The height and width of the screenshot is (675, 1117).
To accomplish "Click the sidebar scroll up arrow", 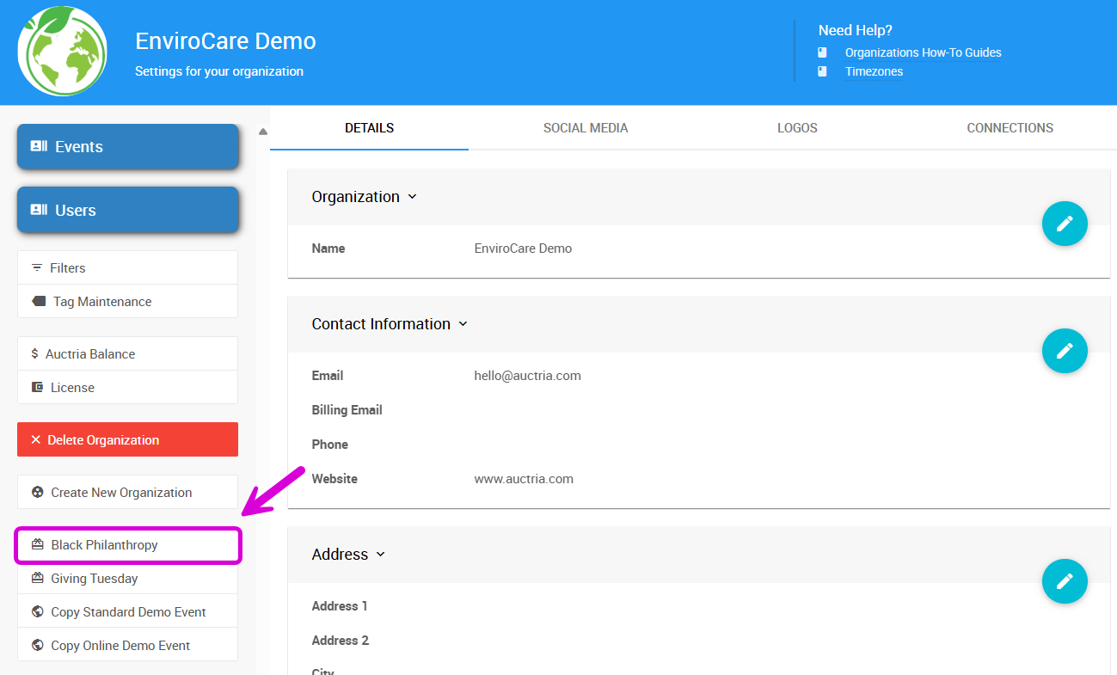I will (263, 132).
